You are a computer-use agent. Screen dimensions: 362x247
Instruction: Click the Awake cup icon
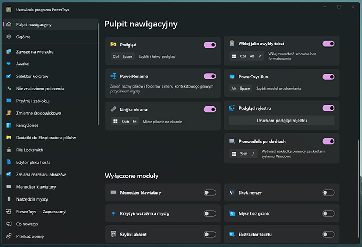tap(9, 64)
